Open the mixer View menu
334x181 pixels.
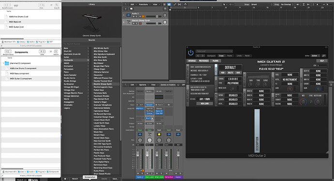[154, 85]
